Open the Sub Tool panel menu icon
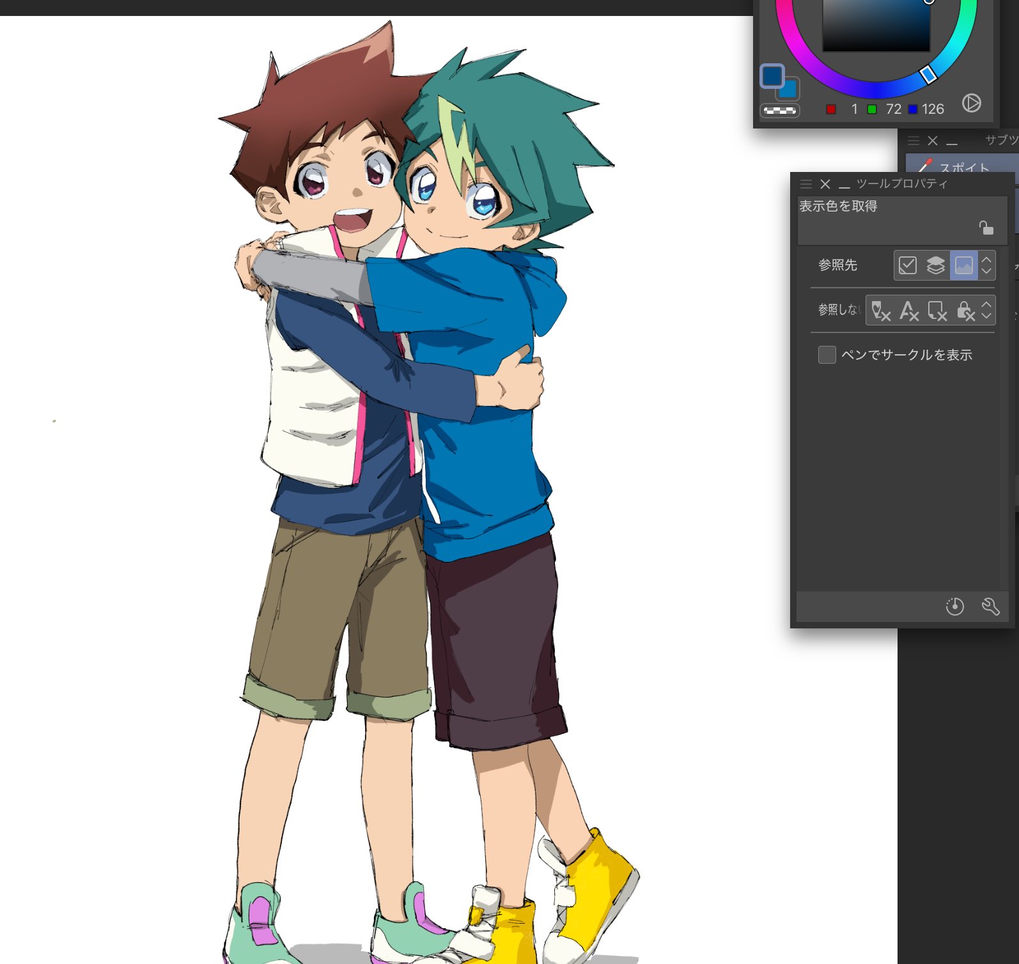Viewport: 1019px width, 964px height. click(914, 141)
